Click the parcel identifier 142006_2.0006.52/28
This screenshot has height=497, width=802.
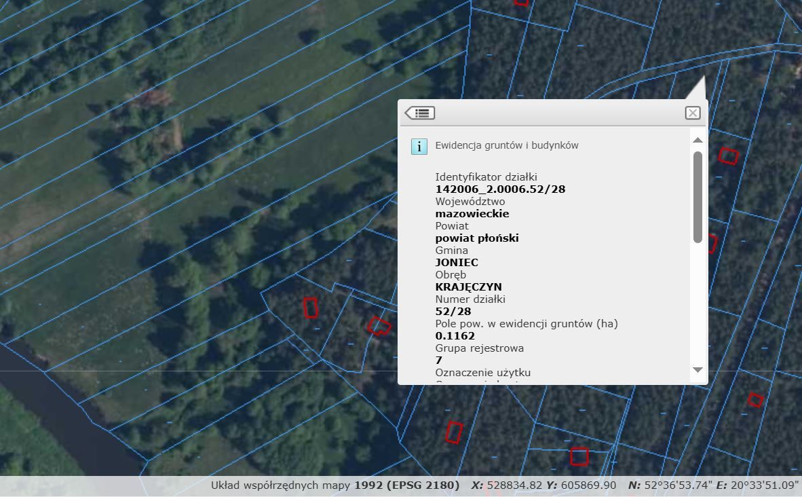tap(500, 189)
